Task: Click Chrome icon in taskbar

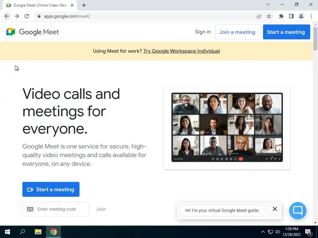Action: click(x=53, y=232)
